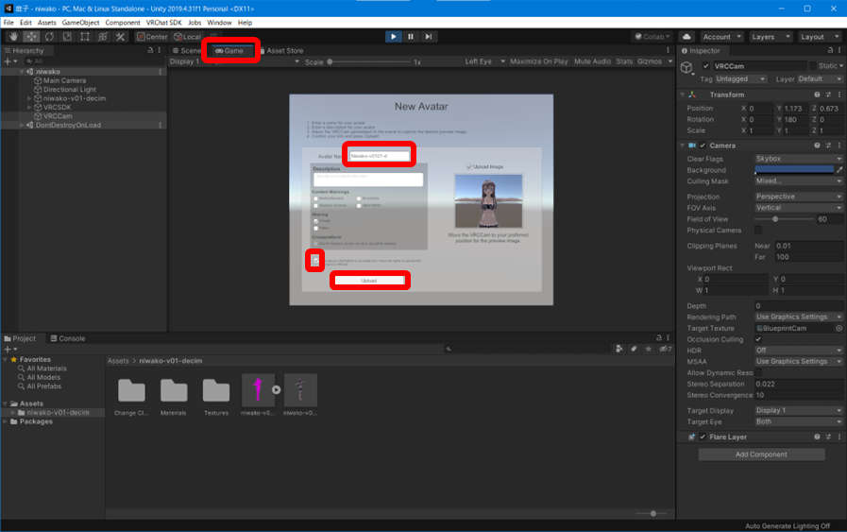
Task: Toggle the Physical Camera checkbox
Action: (x=758, y=230)
